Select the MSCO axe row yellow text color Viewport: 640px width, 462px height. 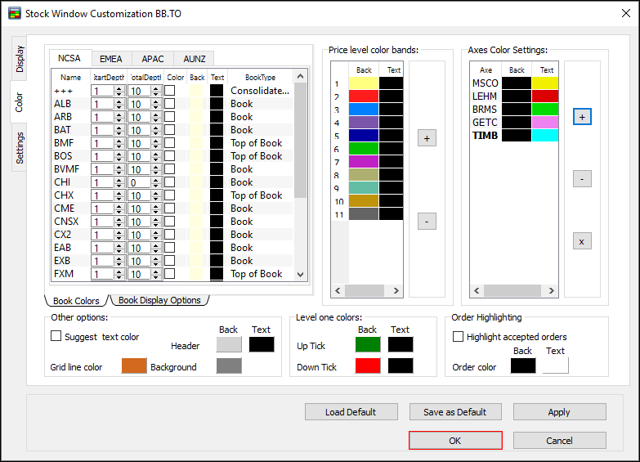point(545,83)
